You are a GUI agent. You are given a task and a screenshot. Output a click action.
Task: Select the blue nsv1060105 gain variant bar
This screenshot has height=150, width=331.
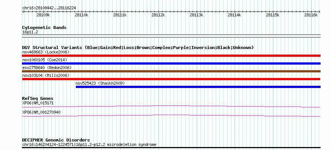point(171,63)
